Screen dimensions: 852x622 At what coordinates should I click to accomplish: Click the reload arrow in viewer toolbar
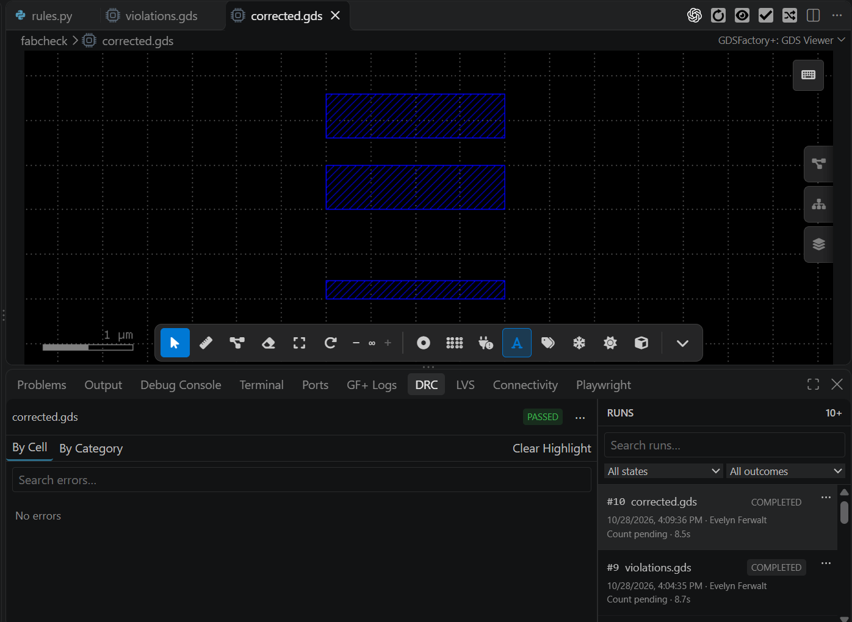331,343
